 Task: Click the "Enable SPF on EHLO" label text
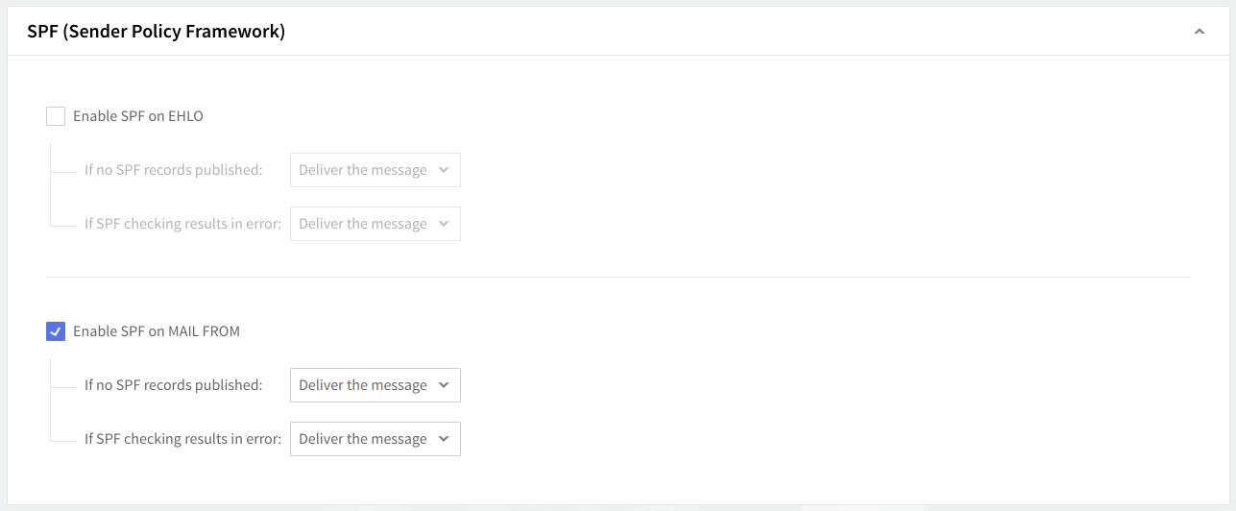click(138, 116)
